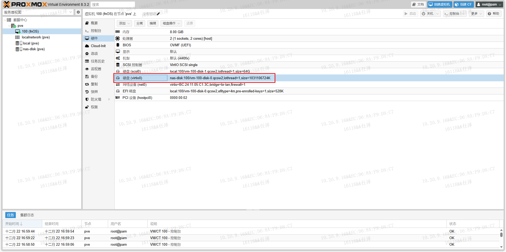
Task: Open the root@pam user menu
Action: tap(489, 4)
